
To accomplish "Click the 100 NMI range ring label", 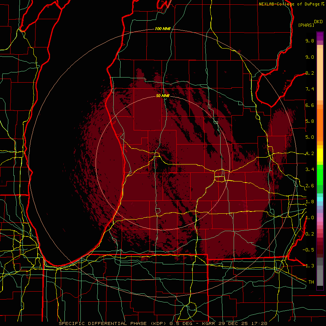I will click(x=163, y=29).
